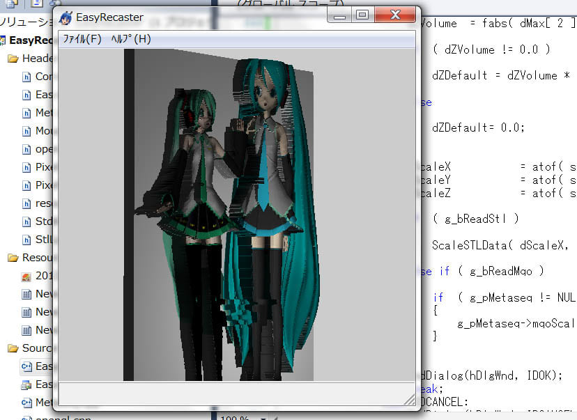Open the ファイル(F) menu in EasyRecaster
This screenshot has width=577, height=420.
82,39
